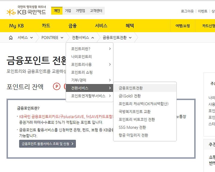Image resolution: width=215 pixels, height=172 pixels.
Task: Choose 항공 마일리지 전환 option
Action: [x=145, y=135]
